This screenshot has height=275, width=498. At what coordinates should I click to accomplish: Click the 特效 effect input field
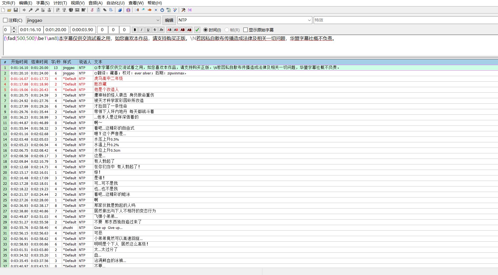click(406, 20)
